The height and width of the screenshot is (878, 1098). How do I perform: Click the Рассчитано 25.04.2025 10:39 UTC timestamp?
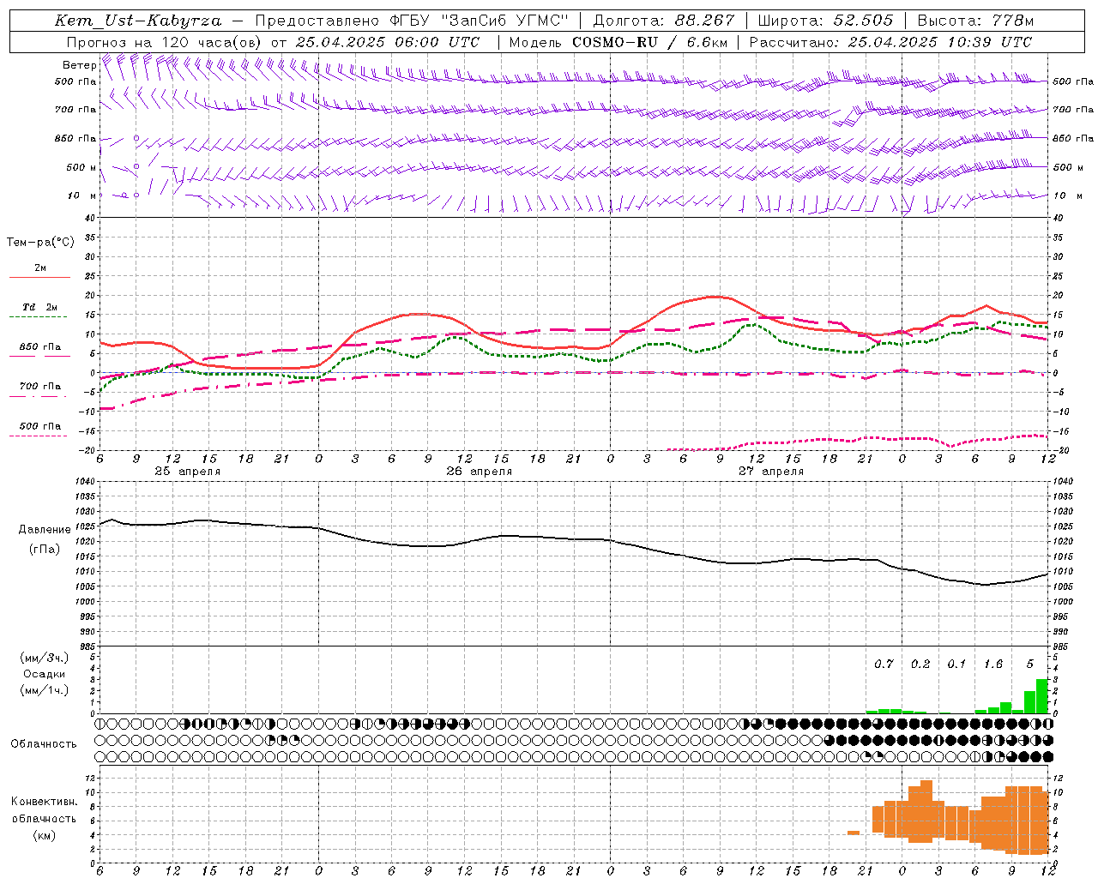[x=890, y=42]
